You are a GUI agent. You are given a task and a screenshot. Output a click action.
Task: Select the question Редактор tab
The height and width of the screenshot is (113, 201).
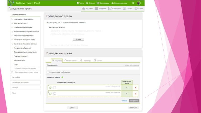pyautogui.click(x=57, y=61)
